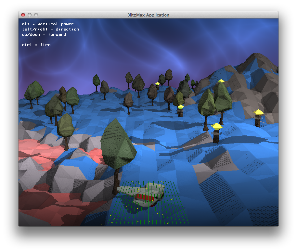This screenshot has width=297, height=252.
Task: Click the green zoom window button
Action: point(36,15)
